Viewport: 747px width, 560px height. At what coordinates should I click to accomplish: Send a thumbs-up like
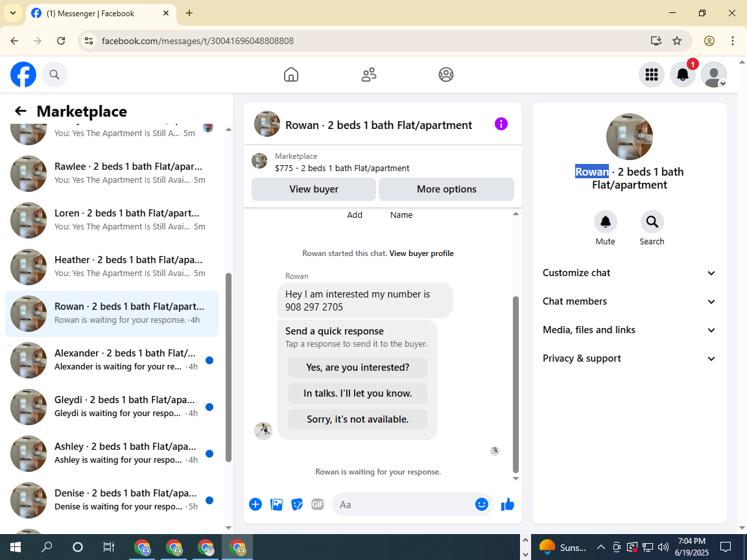(x=508, y=504)
